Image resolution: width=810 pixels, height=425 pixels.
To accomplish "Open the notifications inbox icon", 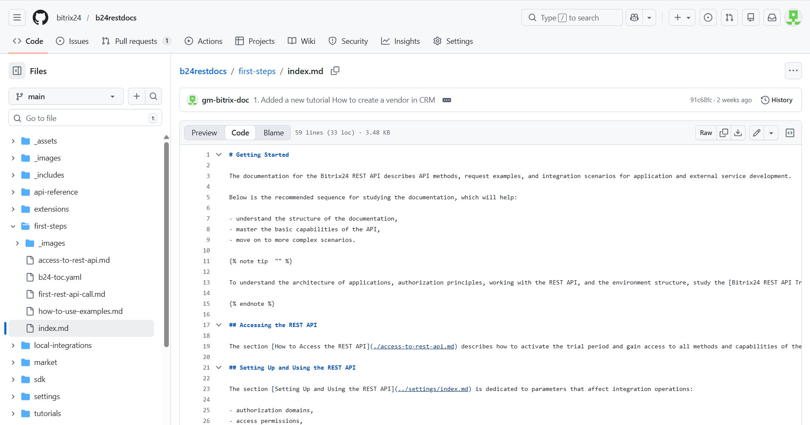I will (x=772, y=17).
